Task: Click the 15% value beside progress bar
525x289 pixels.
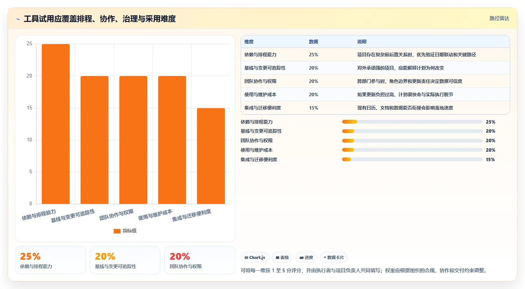Action: (490, 160)
